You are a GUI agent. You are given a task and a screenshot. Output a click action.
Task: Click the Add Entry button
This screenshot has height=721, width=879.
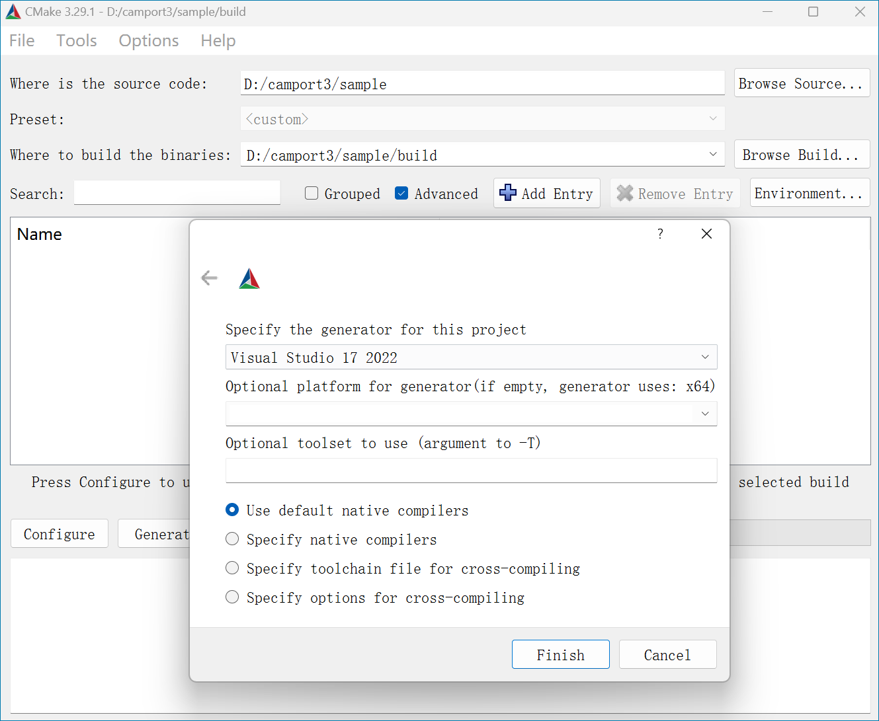coord(547,193)
